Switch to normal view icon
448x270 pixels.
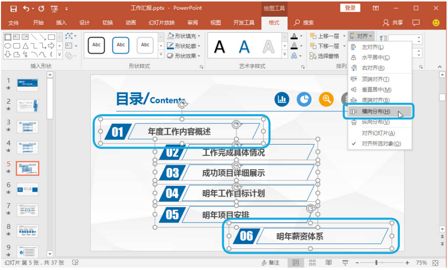[x=296, y=263]
